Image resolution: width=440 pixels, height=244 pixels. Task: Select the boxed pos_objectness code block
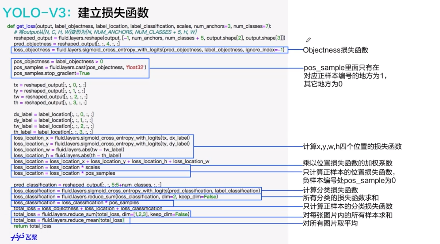[x=79, y=67]
